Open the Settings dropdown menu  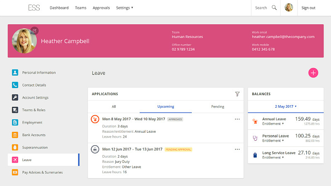pos(125,8)
